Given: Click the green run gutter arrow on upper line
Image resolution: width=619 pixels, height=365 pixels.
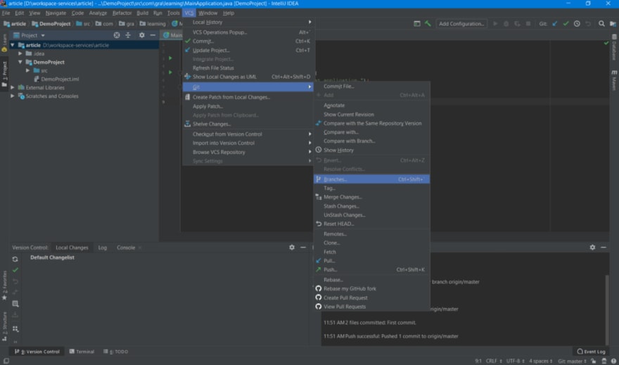Looking at the screenshot, I should pos(170,58).
